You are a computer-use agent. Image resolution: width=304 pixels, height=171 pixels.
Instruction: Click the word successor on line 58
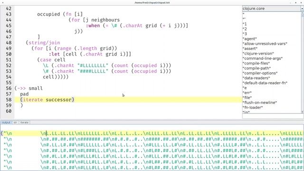pos(58,100)
